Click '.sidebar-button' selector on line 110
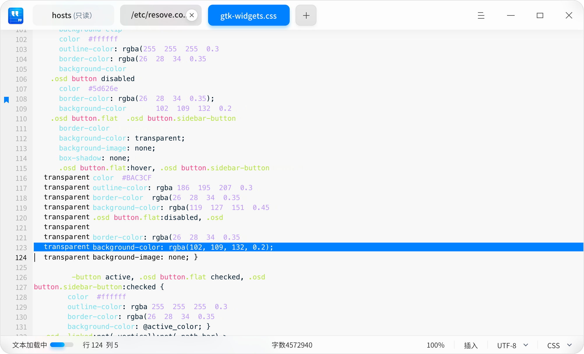Screen dimensions: 584x354 tap(204, 118)
